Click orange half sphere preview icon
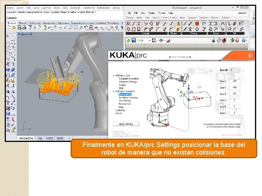The height and width of the screenshot is (196, 262). pyautogui.click(x=237, y=40)
